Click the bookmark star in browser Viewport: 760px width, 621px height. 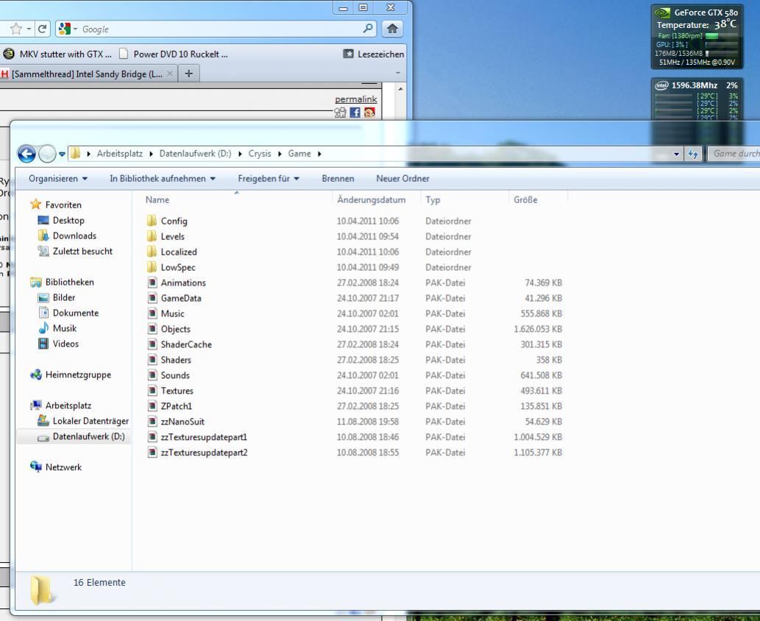[x=16, y=29]
